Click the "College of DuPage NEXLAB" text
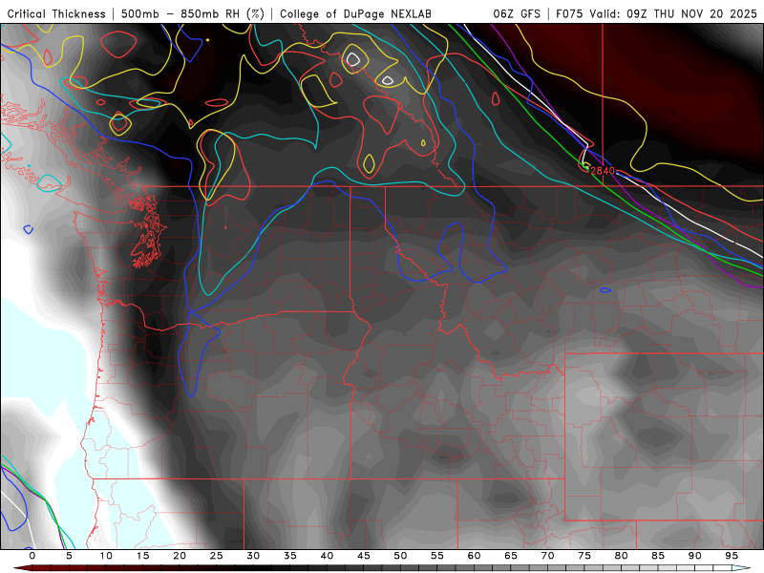 pos(355,13)
